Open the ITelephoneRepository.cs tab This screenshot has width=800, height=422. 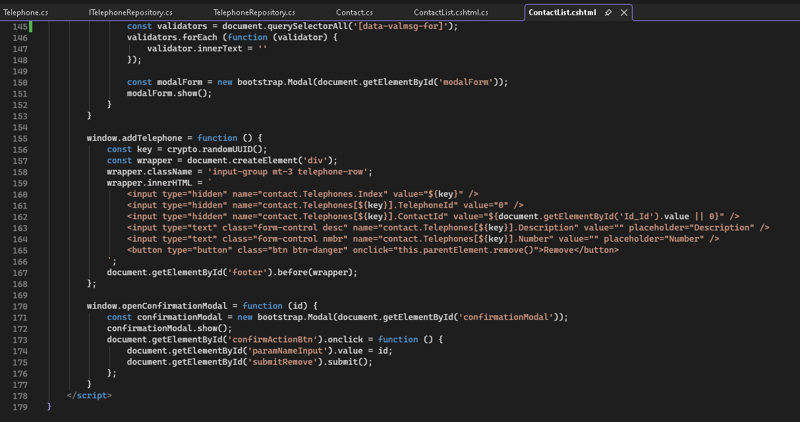click(x=130, y=13)
